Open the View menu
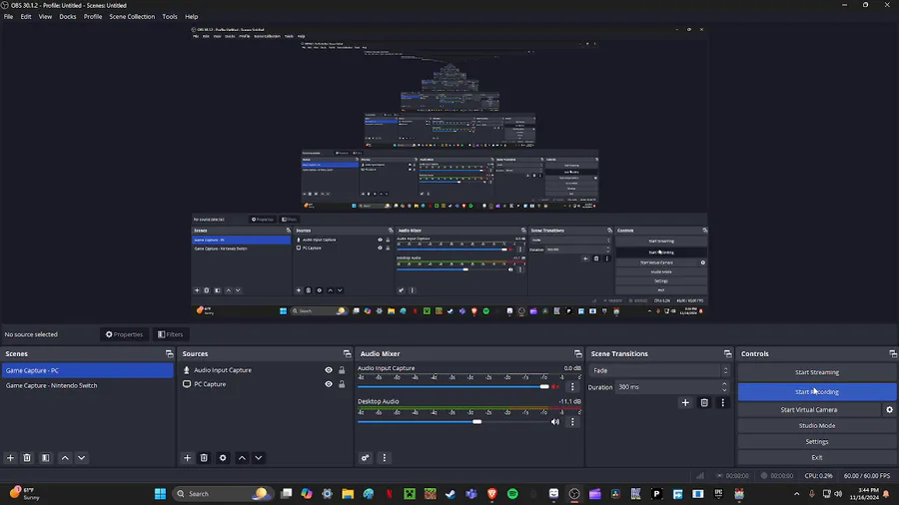 [x=45, y=17]
